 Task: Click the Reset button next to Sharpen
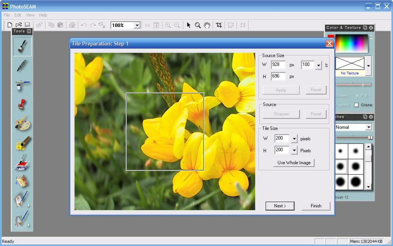tap(316, 114)
